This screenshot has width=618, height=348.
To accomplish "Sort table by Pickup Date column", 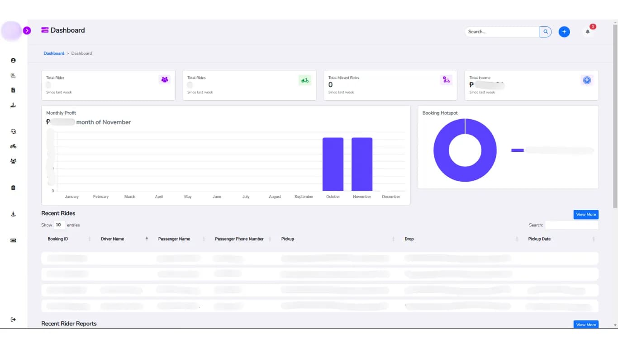I will (539, 239).
